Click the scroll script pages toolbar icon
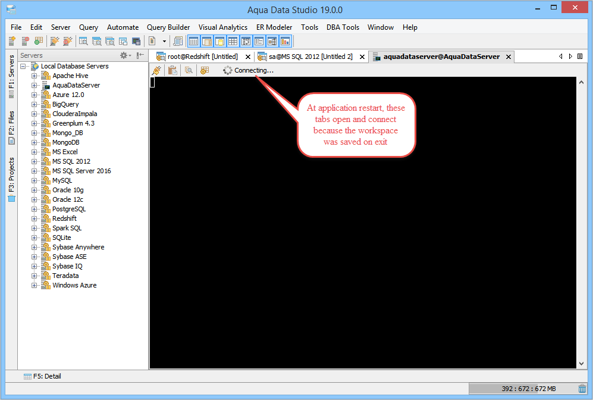Viewport: 593px width, 400px height. coord(178,41)
